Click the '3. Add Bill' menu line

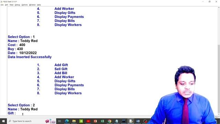pyautogui.click(x=52, y=73)
